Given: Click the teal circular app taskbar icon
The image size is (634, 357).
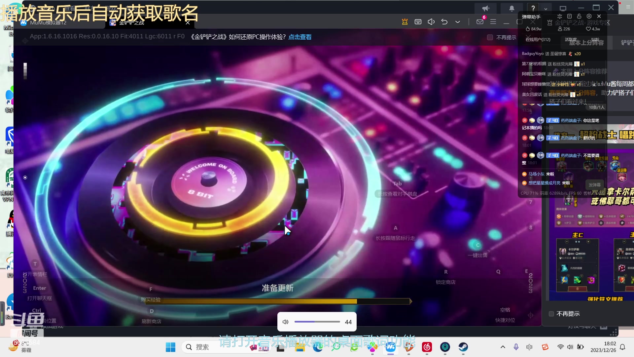Looking at the screenshot, I should click(445, 347).
